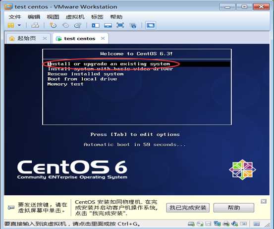This screenshot has width=274, height=229.
Task: Open the snapshot manager icon
Action: 77,25
